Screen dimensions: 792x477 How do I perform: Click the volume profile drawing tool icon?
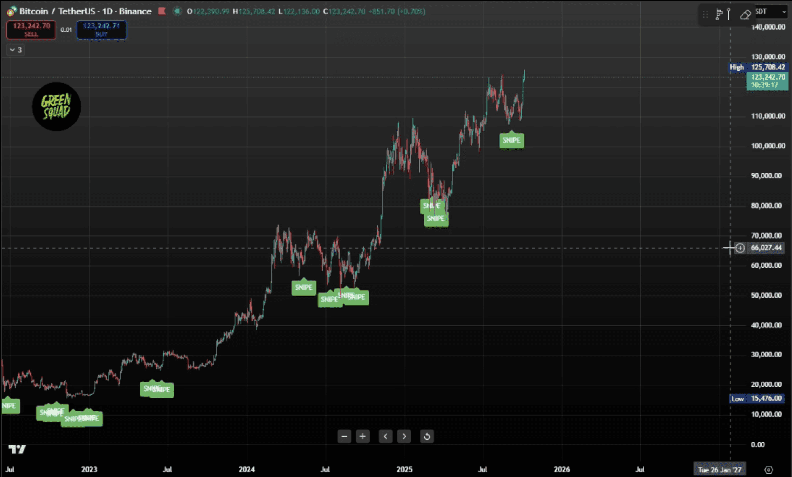pos(719,14)
